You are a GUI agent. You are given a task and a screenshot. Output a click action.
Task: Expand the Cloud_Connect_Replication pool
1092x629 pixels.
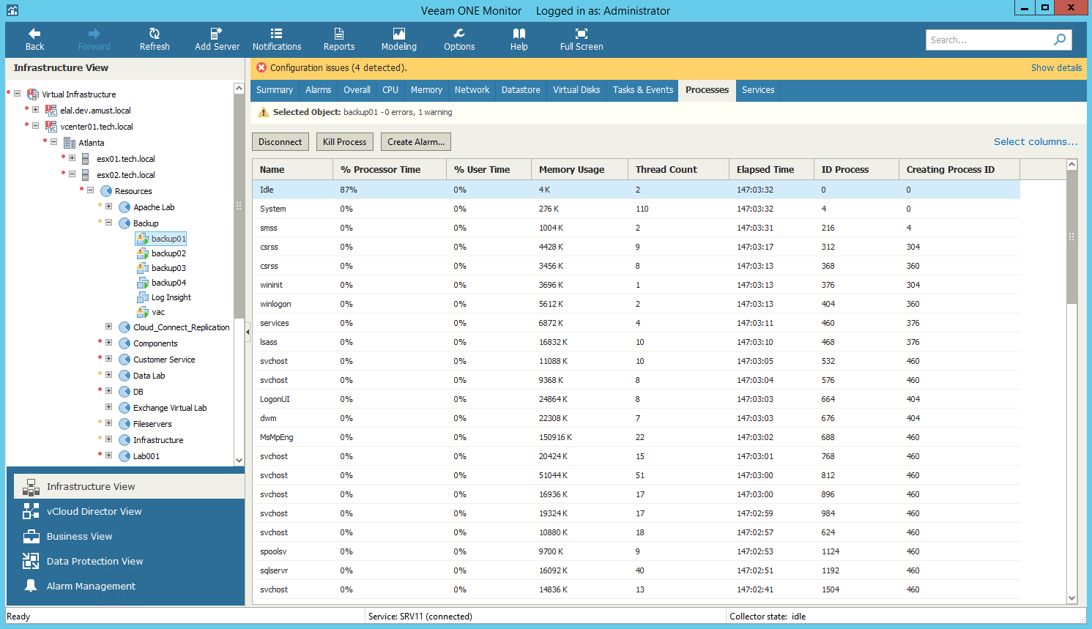point(108,327)
